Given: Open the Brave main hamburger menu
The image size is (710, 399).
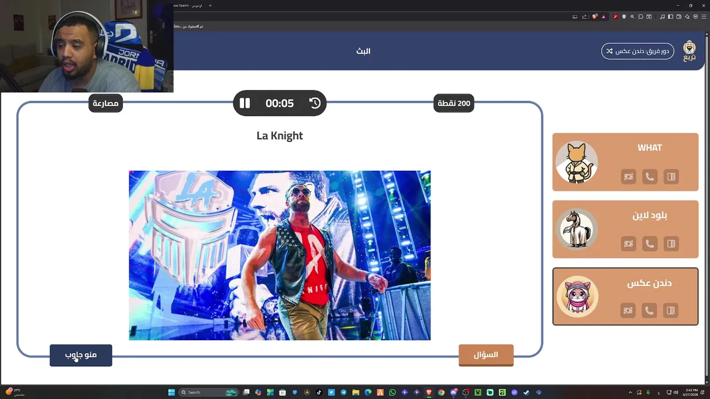Looking at the screenshot, I should [x=703, y=17].
